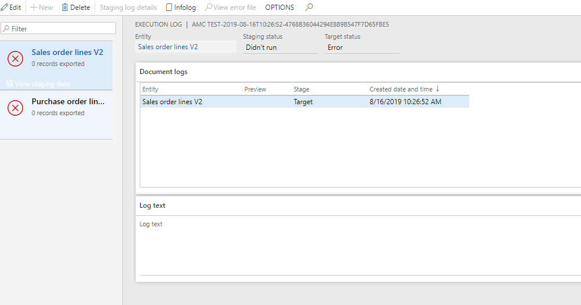
Task: Focus the Filter input field
Action: (59, 28)
